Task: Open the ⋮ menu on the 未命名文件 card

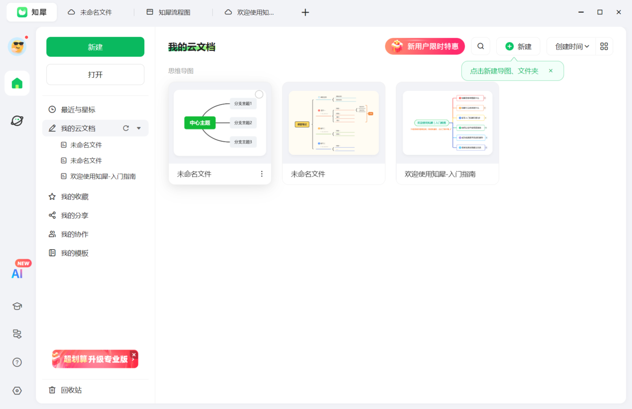Action: [262, 173]
